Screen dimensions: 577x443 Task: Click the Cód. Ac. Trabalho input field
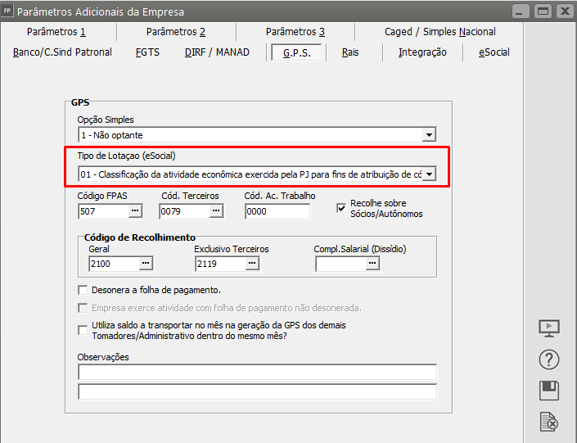(277, 211)
